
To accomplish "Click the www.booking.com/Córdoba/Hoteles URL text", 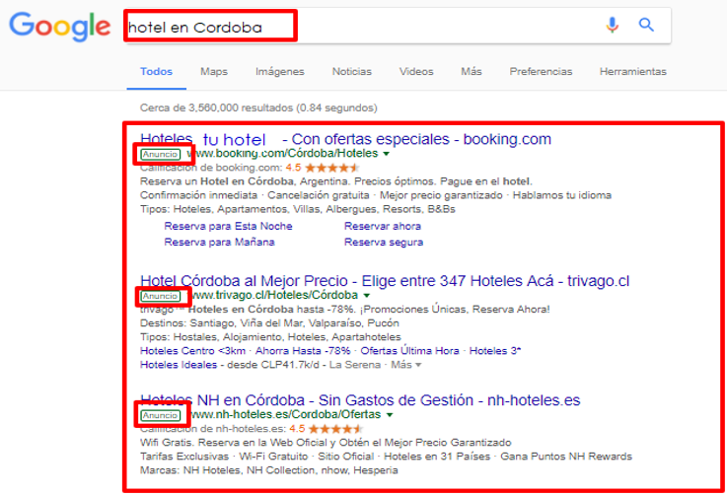I will coord(283,154).
